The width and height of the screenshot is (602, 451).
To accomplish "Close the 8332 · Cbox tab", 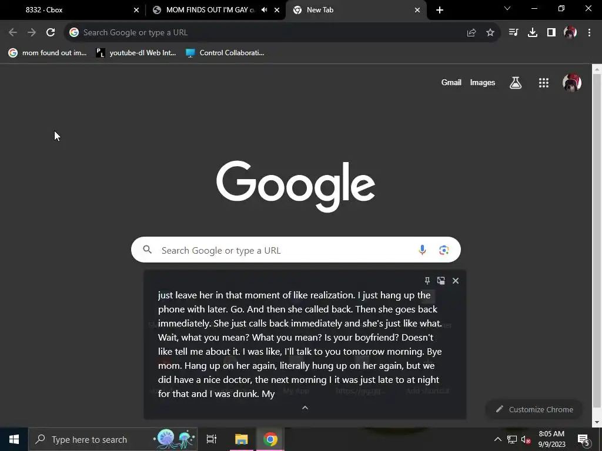I will pos(136,10).
